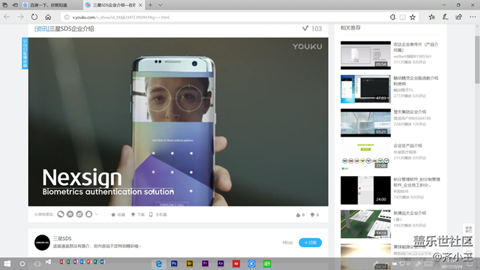Viewport: 480px width, 270px height.
Task: Switch to the Baidu tab
Action: [52, 5]
